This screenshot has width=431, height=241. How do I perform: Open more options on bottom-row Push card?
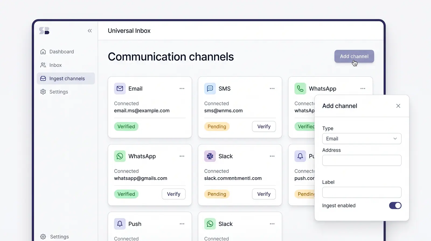pyautogui.click(x=182, y=224)
